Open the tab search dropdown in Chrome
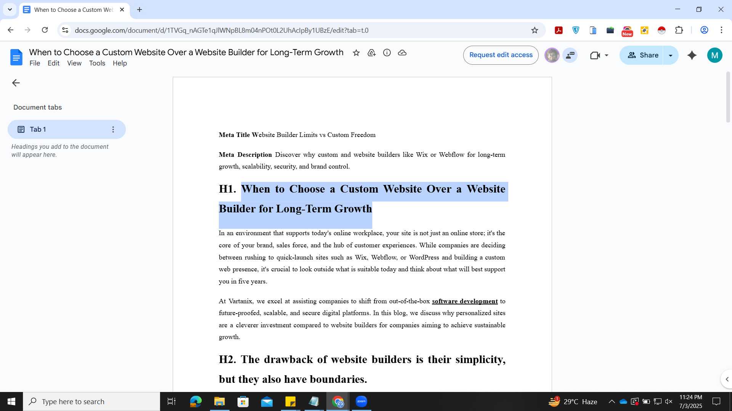 click(x=10, y=10)
